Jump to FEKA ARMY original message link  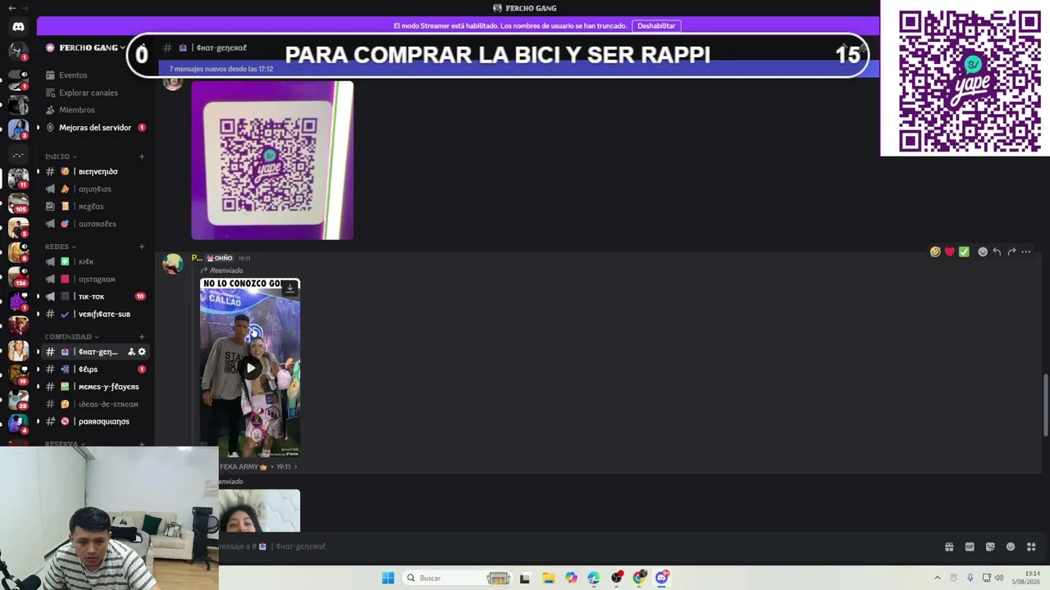(x=258, y=467)
